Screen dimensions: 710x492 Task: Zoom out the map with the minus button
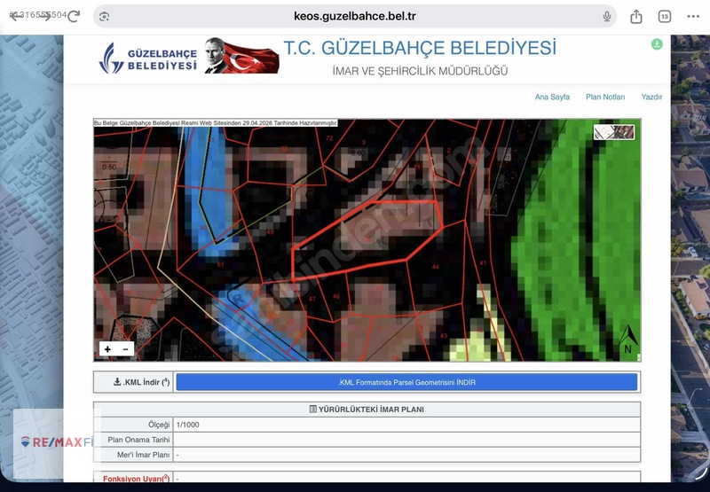[x=125, y=349]
